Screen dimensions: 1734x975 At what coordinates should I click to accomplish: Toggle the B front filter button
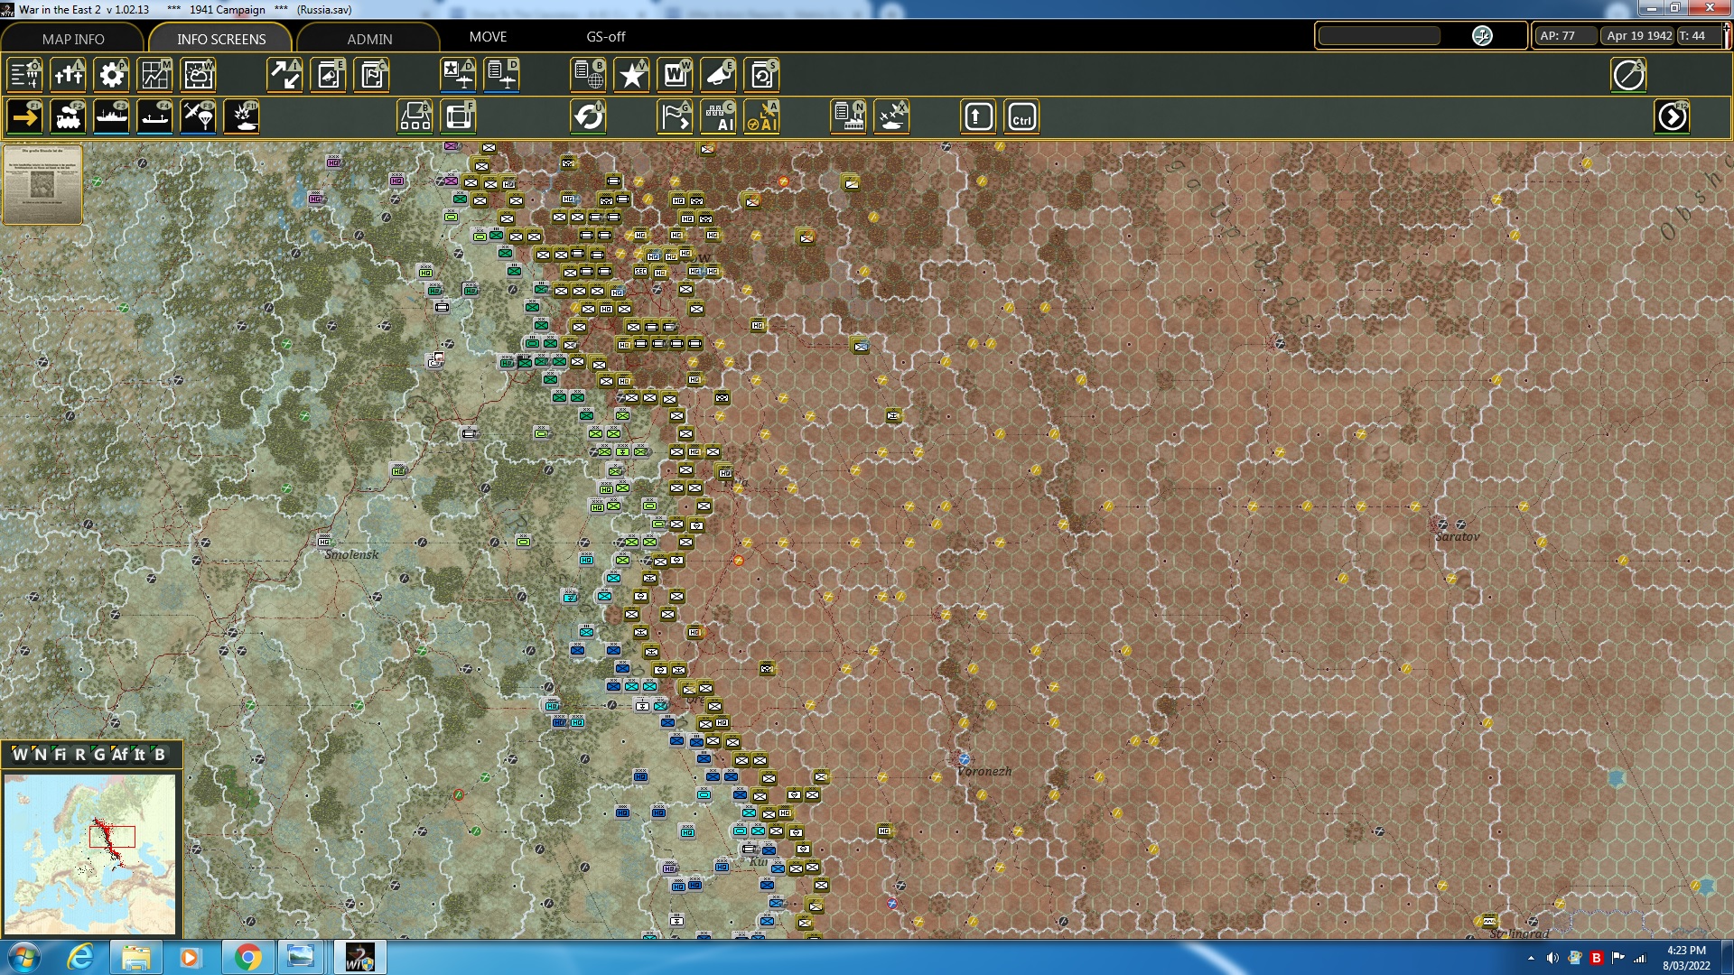coord(160,755)
